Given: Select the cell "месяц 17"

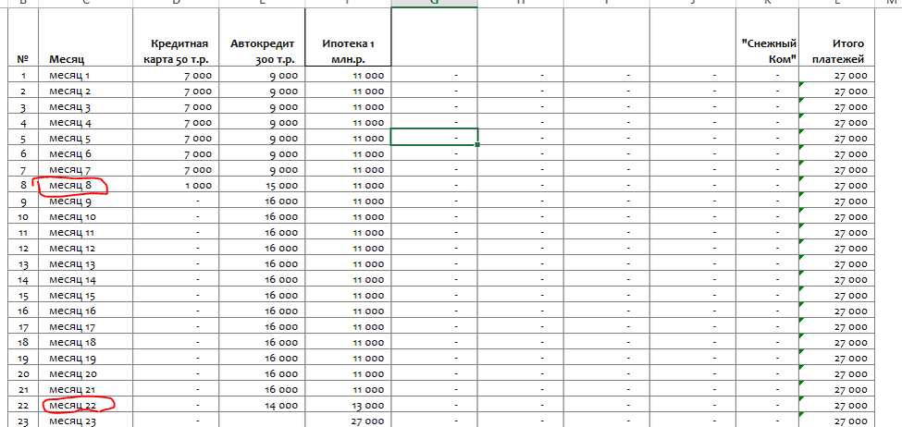Looking at the screenshot, I should click(x=85, y=326).
